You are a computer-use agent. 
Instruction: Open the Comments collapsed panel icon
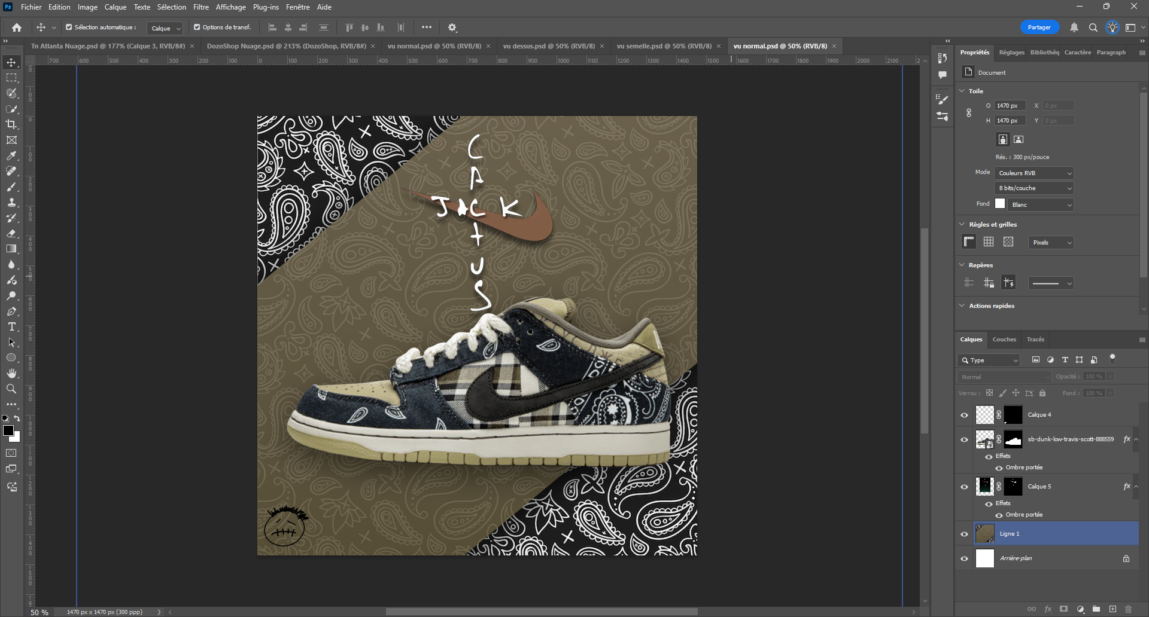point(943,75)
